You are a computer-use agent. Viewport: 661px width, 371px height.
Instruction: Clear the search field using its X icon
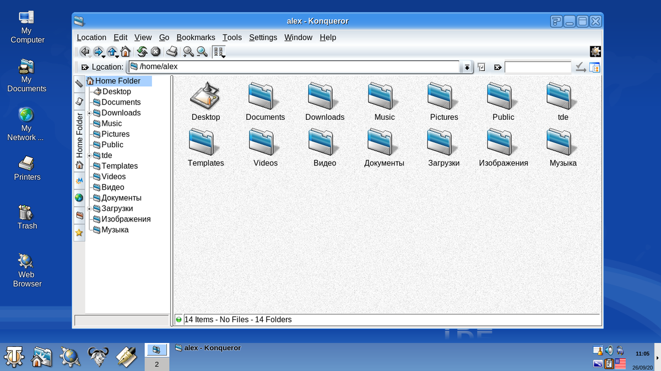tap(497, 67)
